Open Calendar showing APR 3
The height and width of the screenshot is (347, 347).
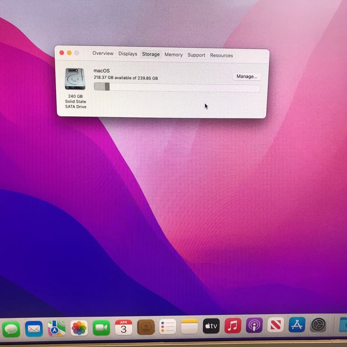coord(123,327)
